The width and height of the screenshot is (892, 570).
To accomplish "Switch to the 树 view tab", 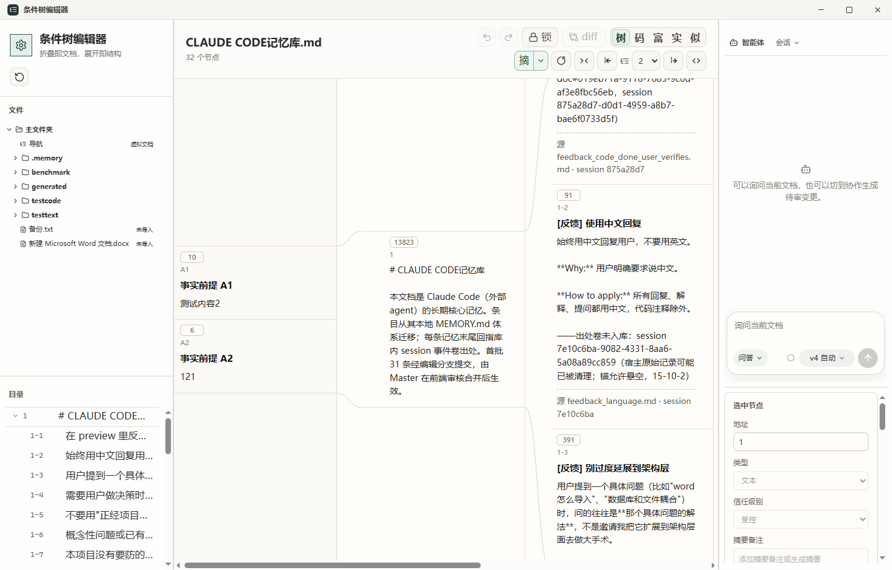I will 621,38.
